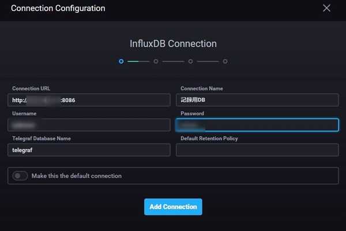
Task: Focus the Username input field
Action: click(x=89, y=125)
